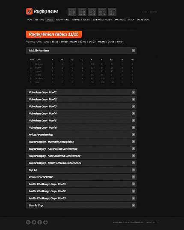
Task: Click Wales in the Six Nations table
Action: (38, 75)
